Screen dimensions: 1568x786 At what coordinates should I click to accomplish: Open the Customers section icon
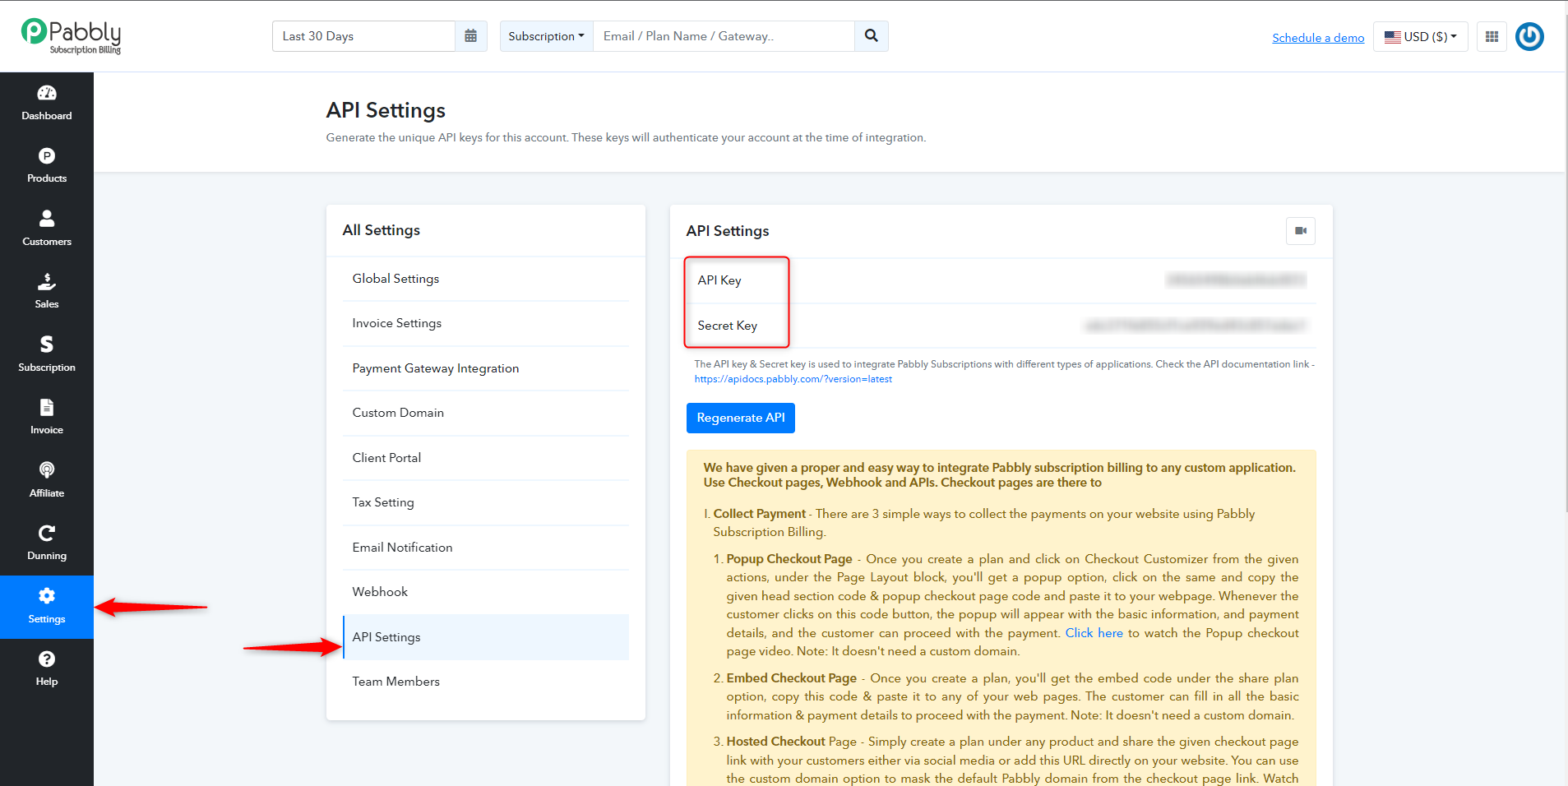click(x=47, y=219)
